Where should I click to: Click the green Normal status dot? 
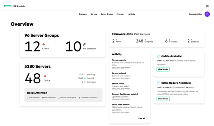point(85,78)
